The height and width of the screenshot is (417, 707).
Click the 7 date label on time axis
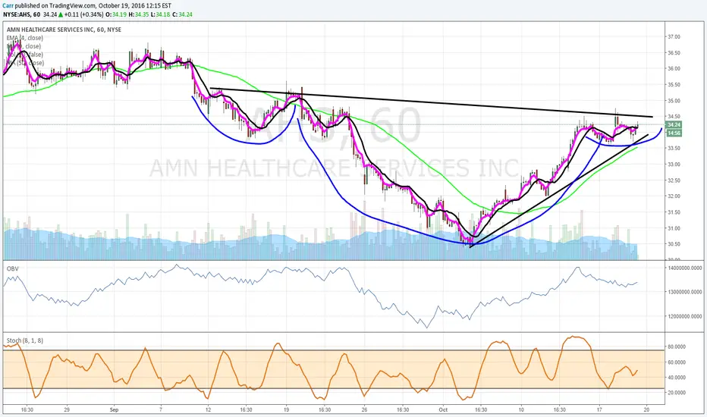coord(161,409)
